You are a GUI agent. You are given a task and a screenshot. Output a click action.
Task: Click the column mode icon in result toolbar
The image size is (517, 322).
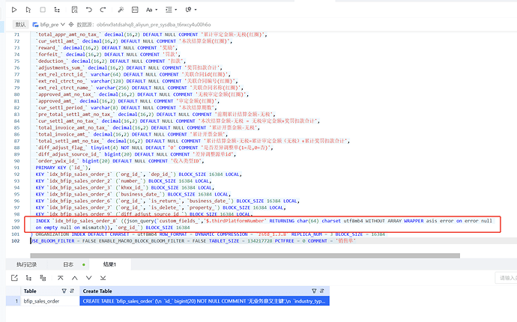point(43,278)
